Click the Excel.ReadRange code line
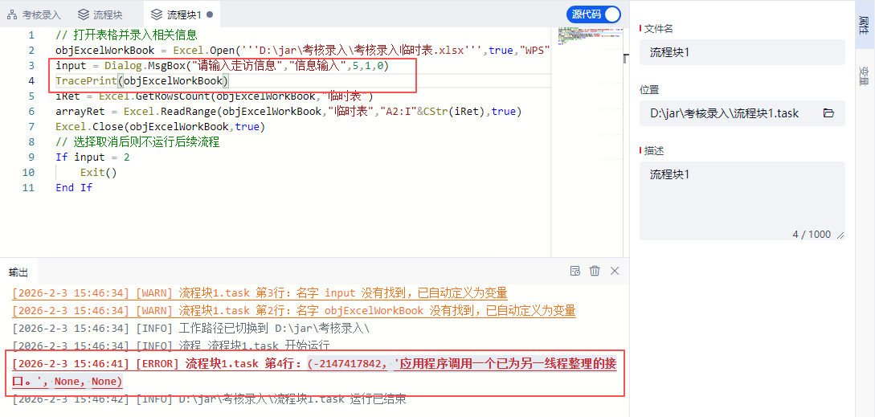Screen dimensions: 875x417 point(288,111)
